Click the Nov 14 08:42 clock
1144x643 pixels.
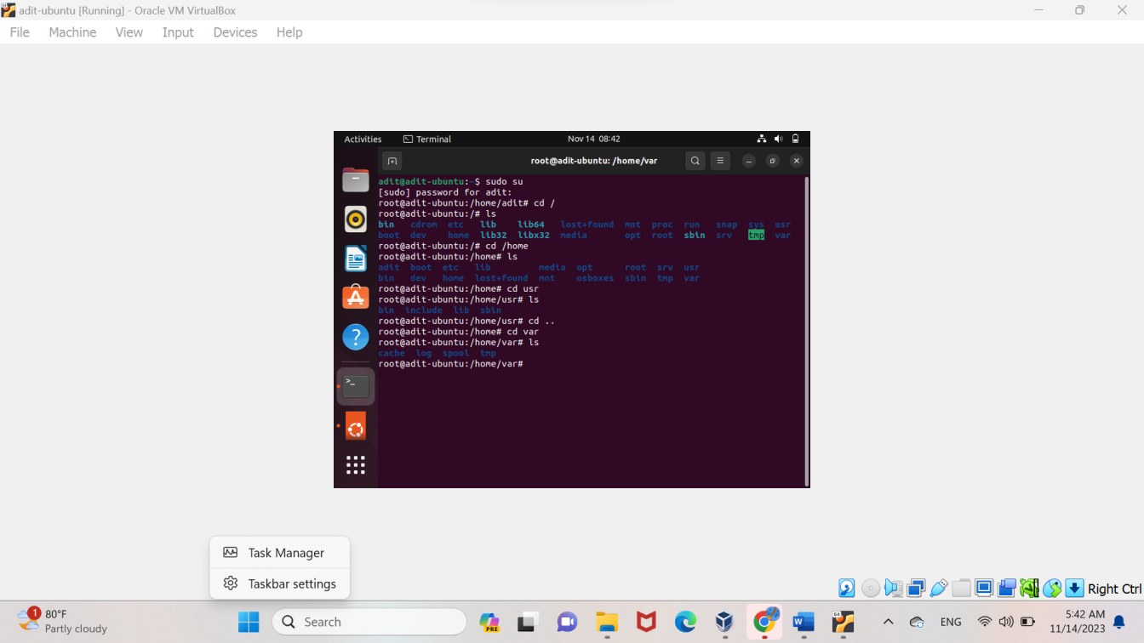coord(593,139)
